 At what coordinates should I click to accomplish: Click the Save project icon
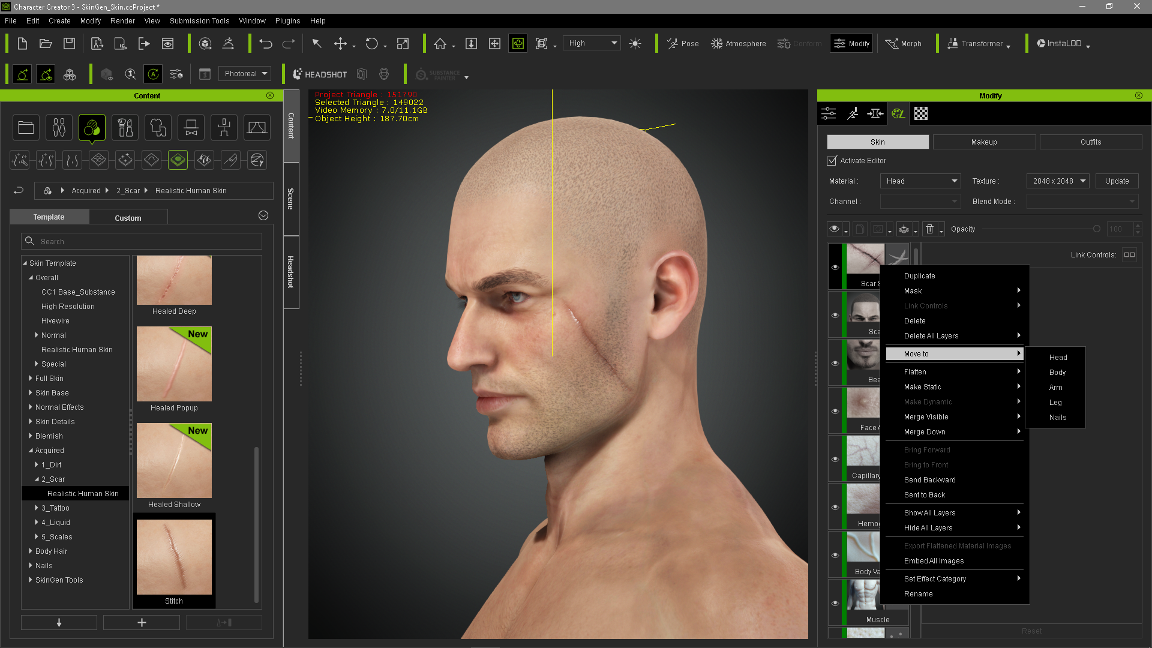(x=69, y=43)
